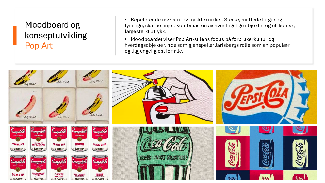The height and width of the screenshot is (183, 325).
Task: Click the Campbell's Pepper Pot soup can
Action: coord(18,139)
